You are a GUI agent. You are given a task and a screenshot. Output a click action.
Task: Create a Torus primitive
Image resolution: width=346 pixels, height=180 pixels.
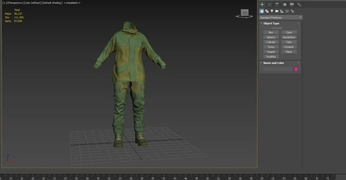tap(271, 47)
